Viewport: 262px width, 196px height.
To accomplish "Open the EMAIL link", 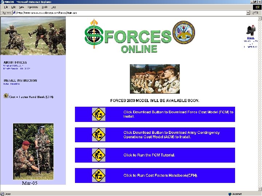I will tap(251, 38).
